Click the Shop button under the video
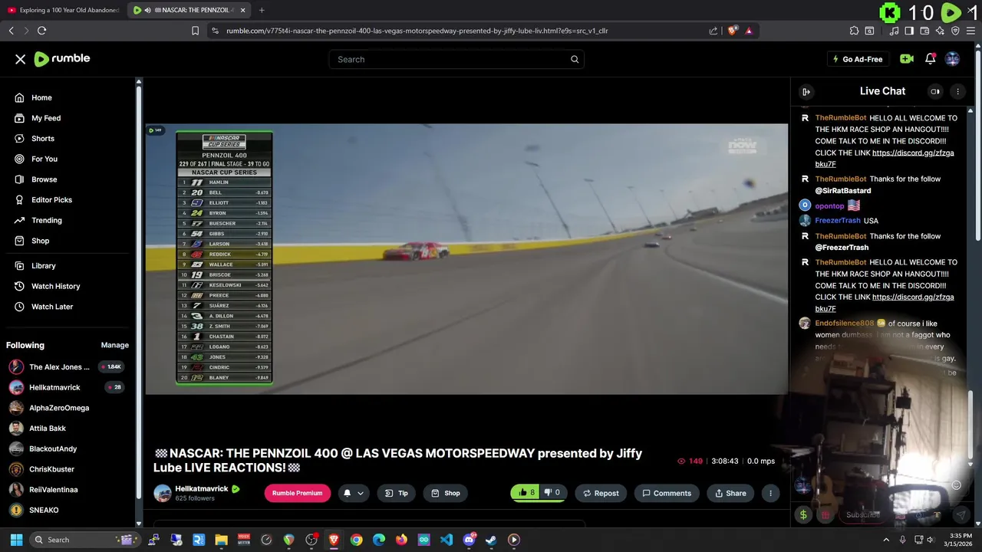 click(446, 493)
